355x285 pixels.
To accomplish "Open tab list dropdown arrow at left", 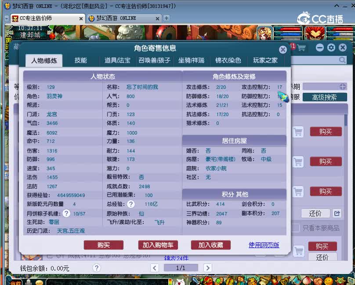I will pos(7,18).
